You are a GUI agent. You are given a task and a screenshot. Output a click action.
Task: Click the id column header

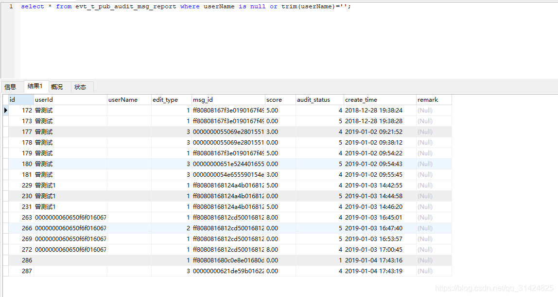coord(21,100)
